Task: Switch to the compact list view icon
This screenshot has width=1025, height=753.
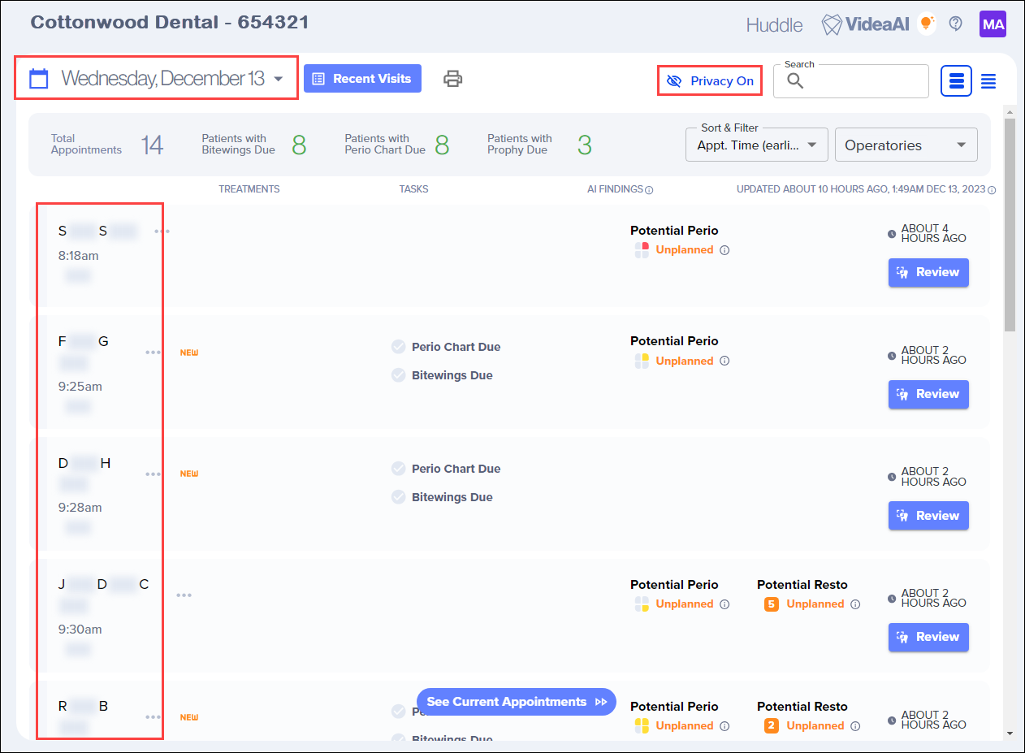Action: (988, 80)
